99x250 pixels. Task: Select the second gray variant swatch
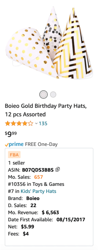(x=53, y=94)
